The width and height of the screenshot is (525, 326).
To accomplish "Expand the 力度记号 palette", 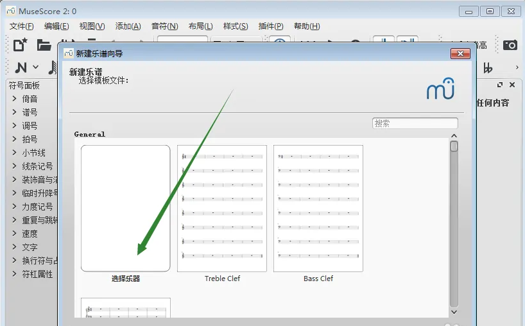I will (14, 207).
